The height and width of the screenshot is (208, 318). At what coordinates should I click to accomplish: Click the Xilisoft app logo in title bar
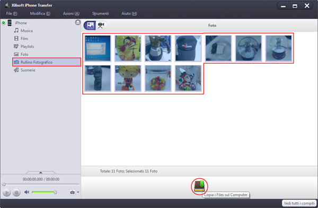coord(7,5)
